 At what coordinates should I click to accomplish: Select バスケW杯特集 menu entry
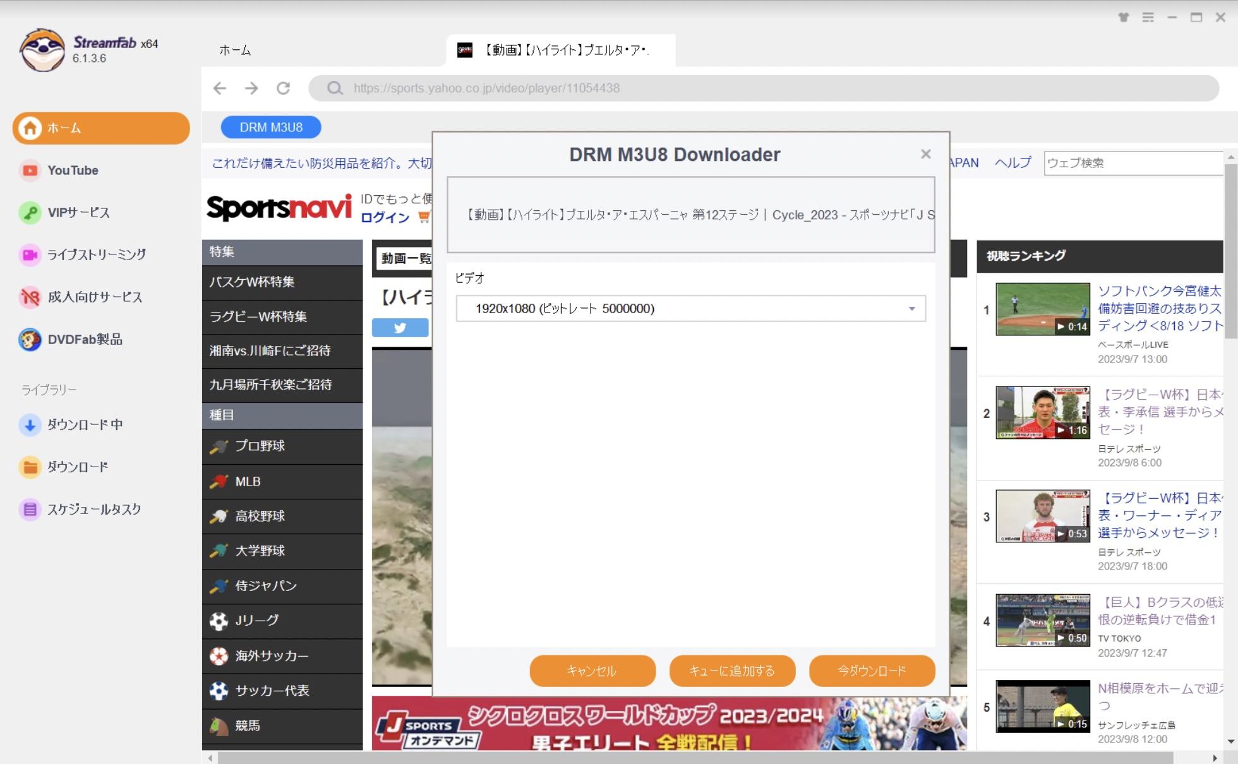(282, 282)
